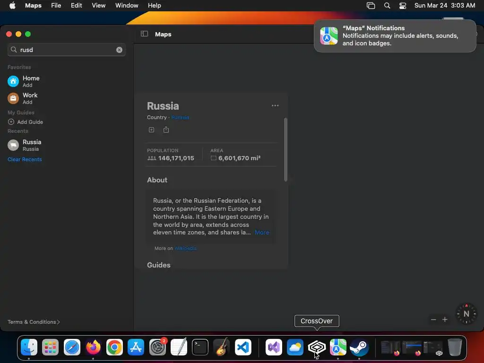Image resolution: width=484 pixels, height=363 pixels.
Task: Launch CrossOver from the Dock
Action: (x=317, y=347)
